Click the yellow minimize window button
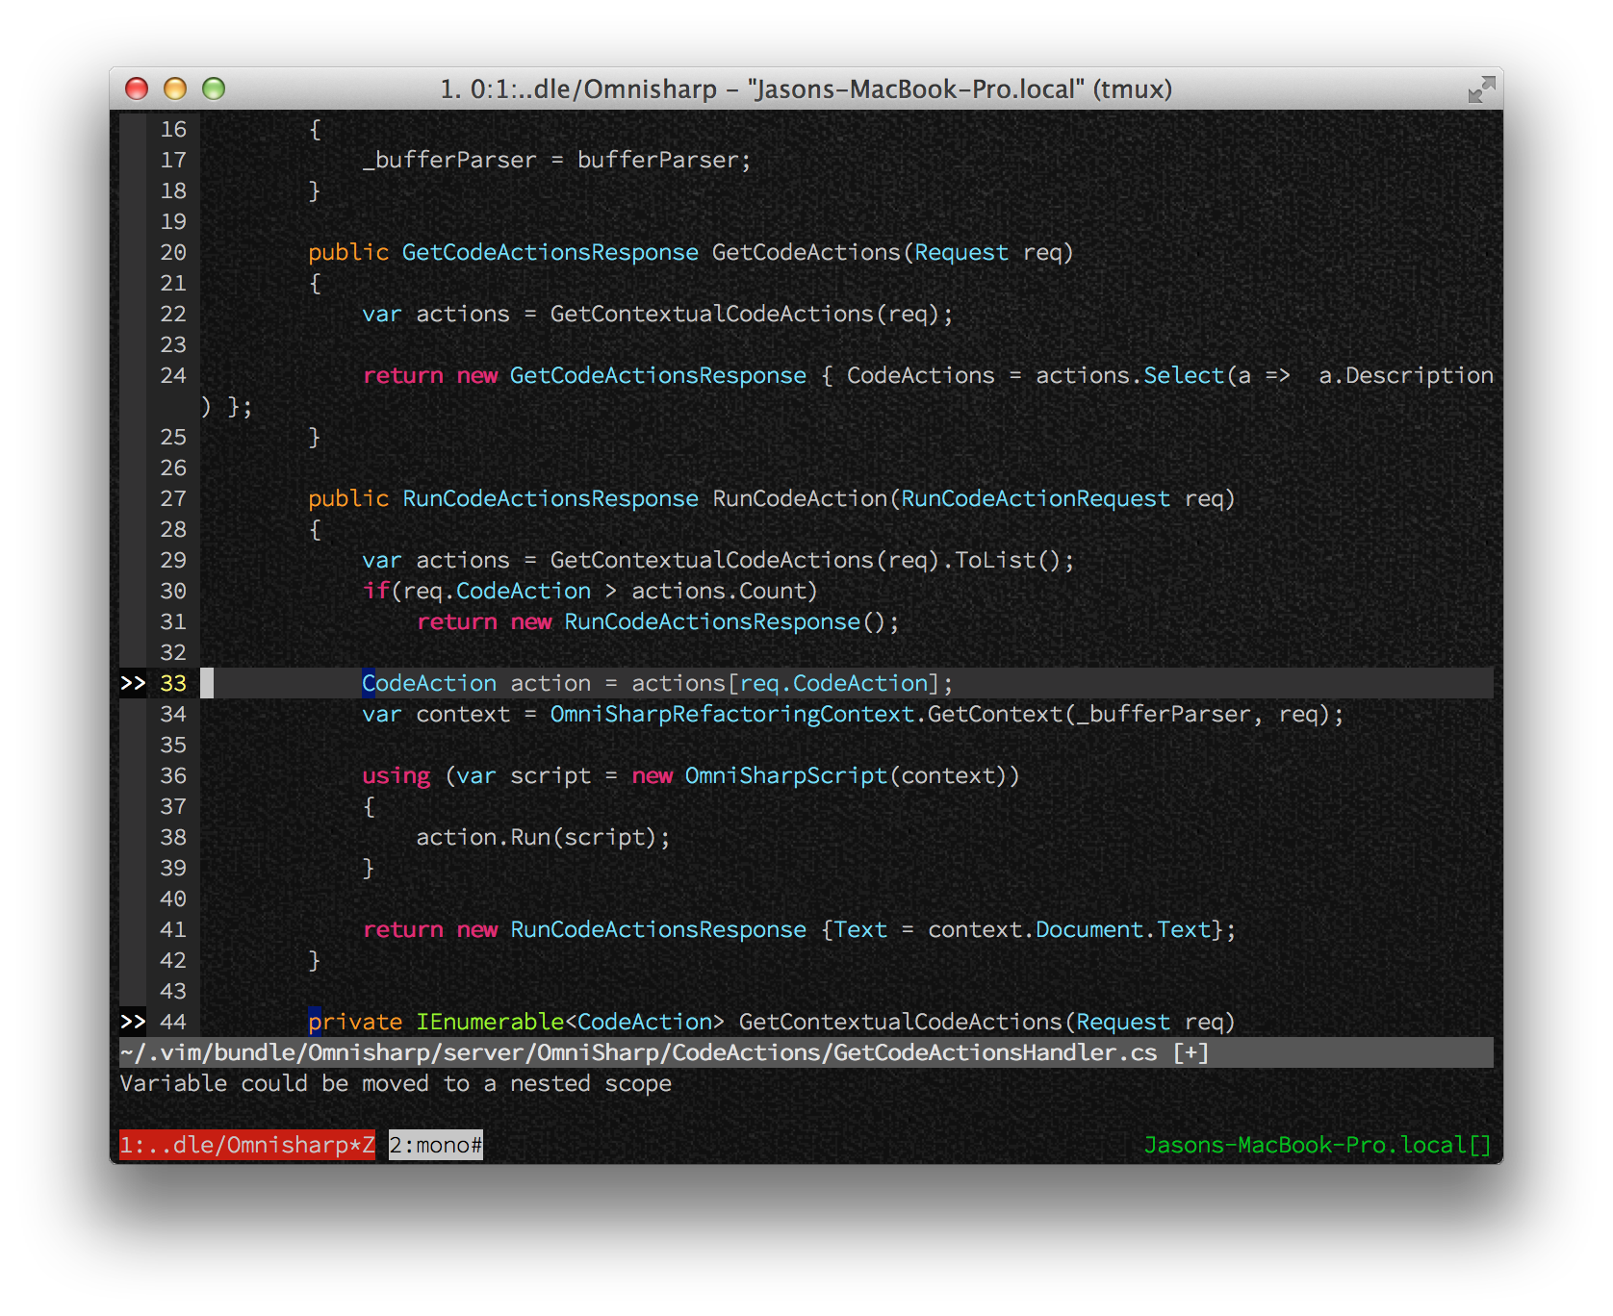This screenshot has width=1613, height=1316. click(x=175, y=89)
